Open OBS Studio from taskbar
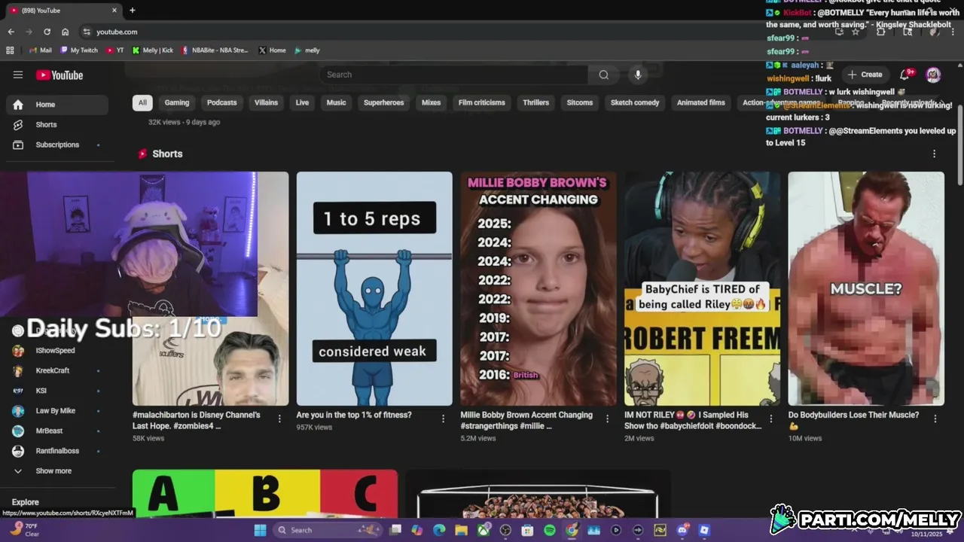964x542 pixels. pyautogui.click(x=505, y=530)
